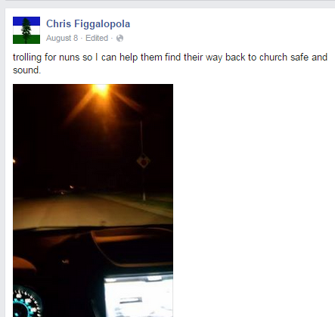
Task: Click the blue stripe of avatar flag
Action: pos(26,21)
